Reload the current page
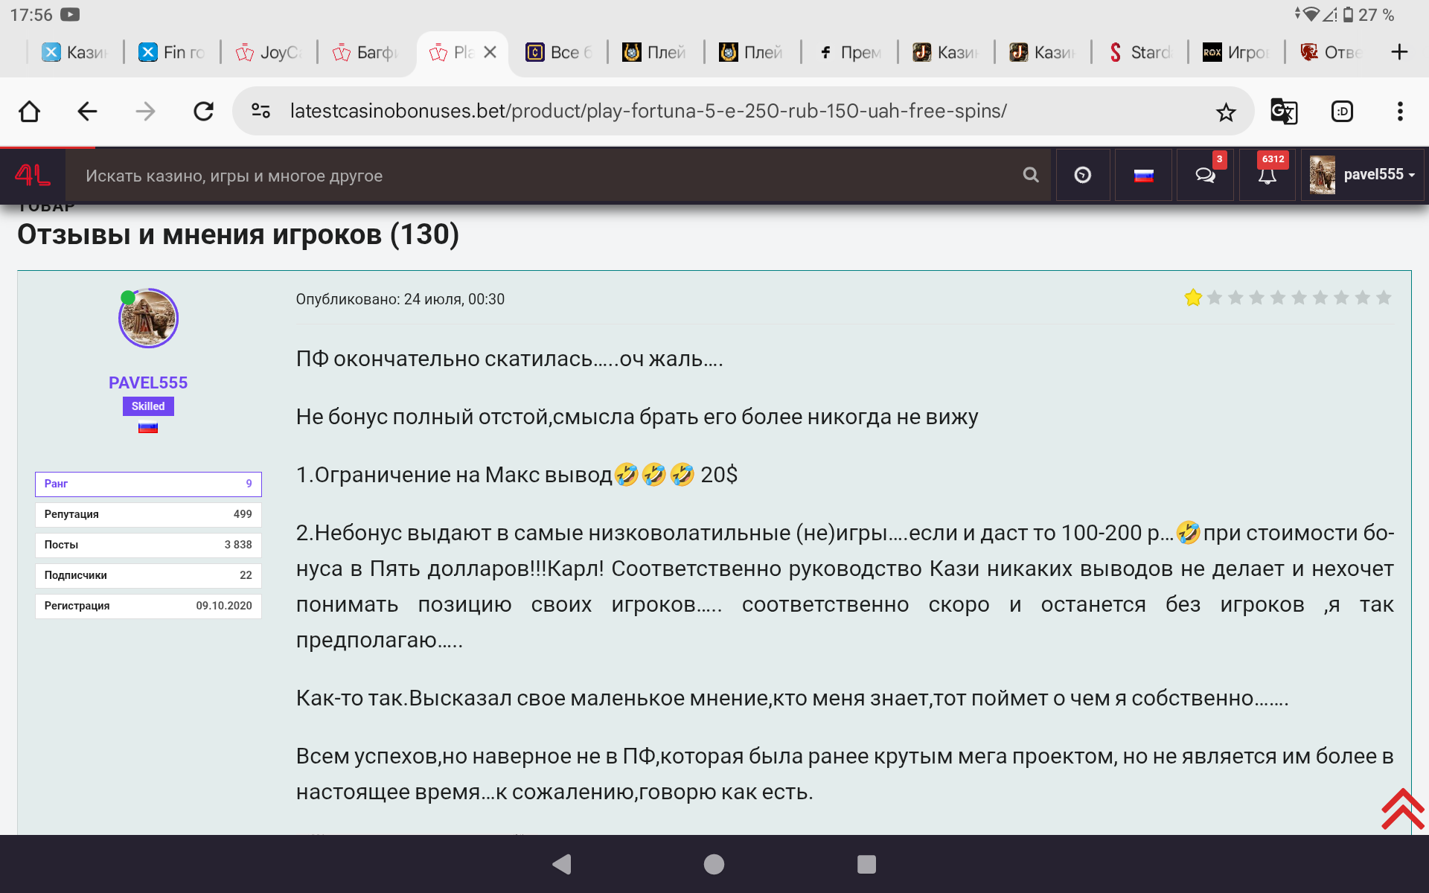The width and height of the screenshot is (1429, 893). pos(203,112)
